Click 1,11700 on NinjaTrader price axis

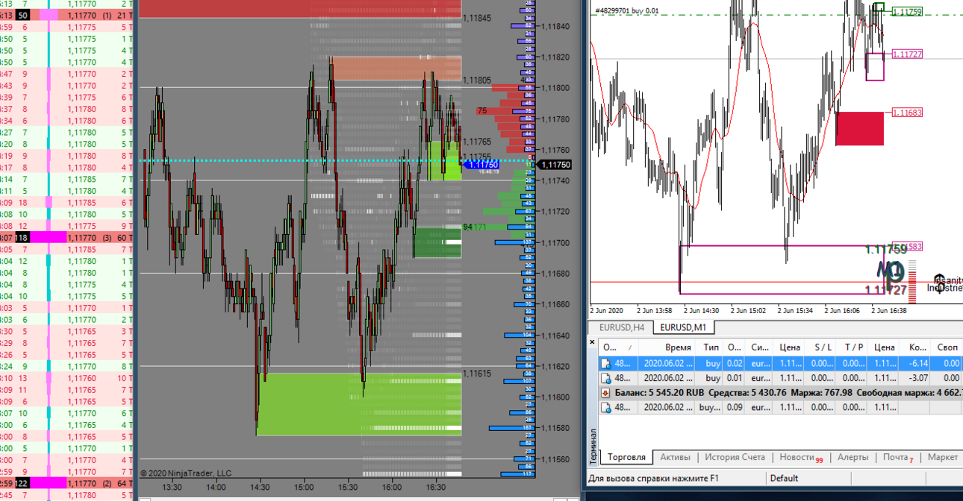click(555, 243)
